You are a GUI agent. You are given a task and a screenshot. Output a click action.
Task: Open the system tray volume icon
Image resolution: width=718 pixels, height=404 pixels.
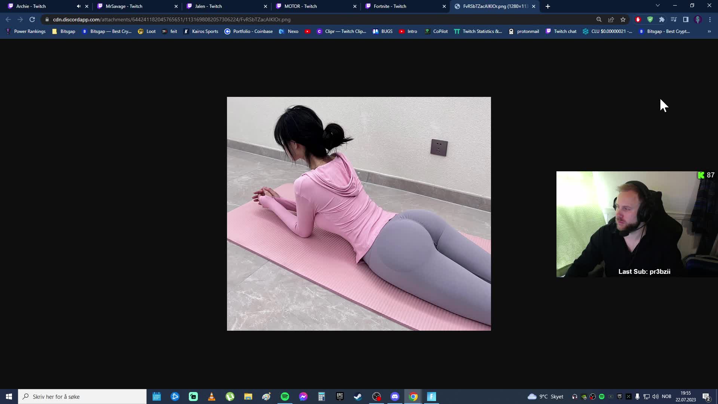point(655,397)
